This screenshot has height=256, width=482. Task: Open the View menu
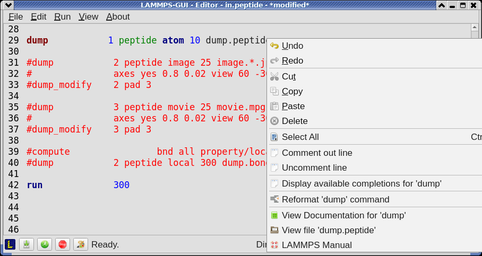[88, 16]
